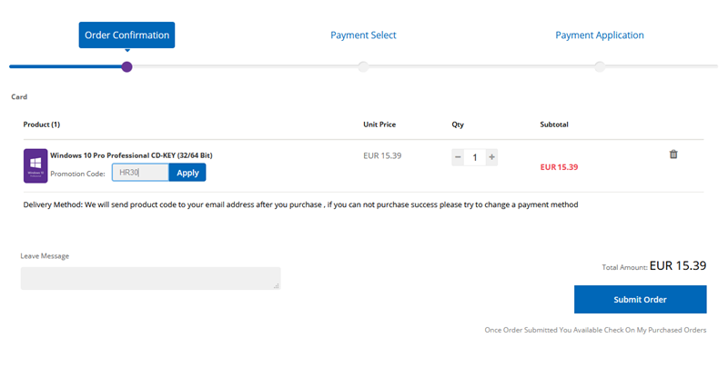
Task: Click the quantity number field
Action: click(475, 157)
